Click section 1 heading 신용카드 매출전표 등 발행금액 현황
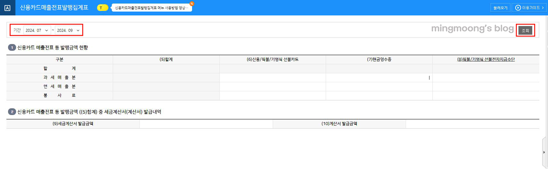 click(x=52, y=48)
